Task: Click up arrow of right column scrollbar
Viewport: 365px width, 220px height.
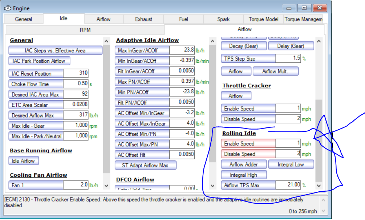Action: pos(319,41)
